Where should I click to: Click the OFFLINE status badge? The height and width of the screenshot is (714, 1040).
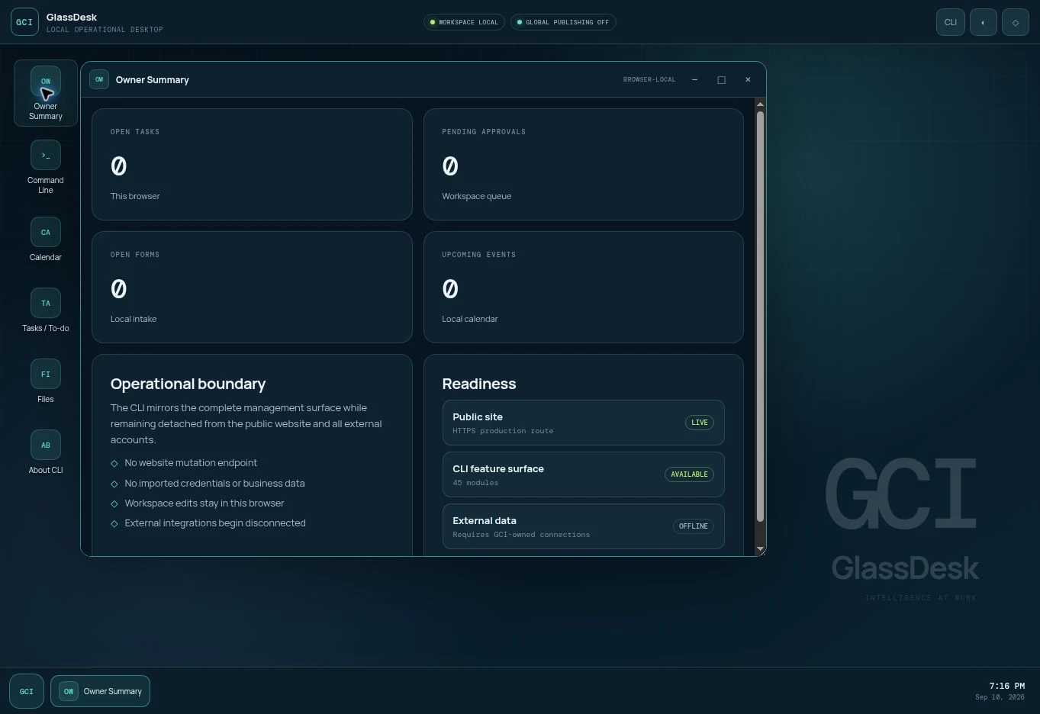694,526
